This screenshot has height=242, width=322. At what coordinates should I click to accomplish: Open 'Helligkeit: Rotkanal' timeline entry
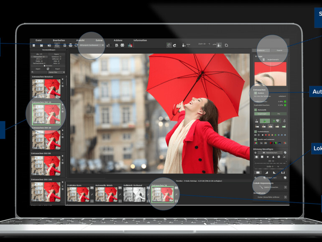coord(135,195)
